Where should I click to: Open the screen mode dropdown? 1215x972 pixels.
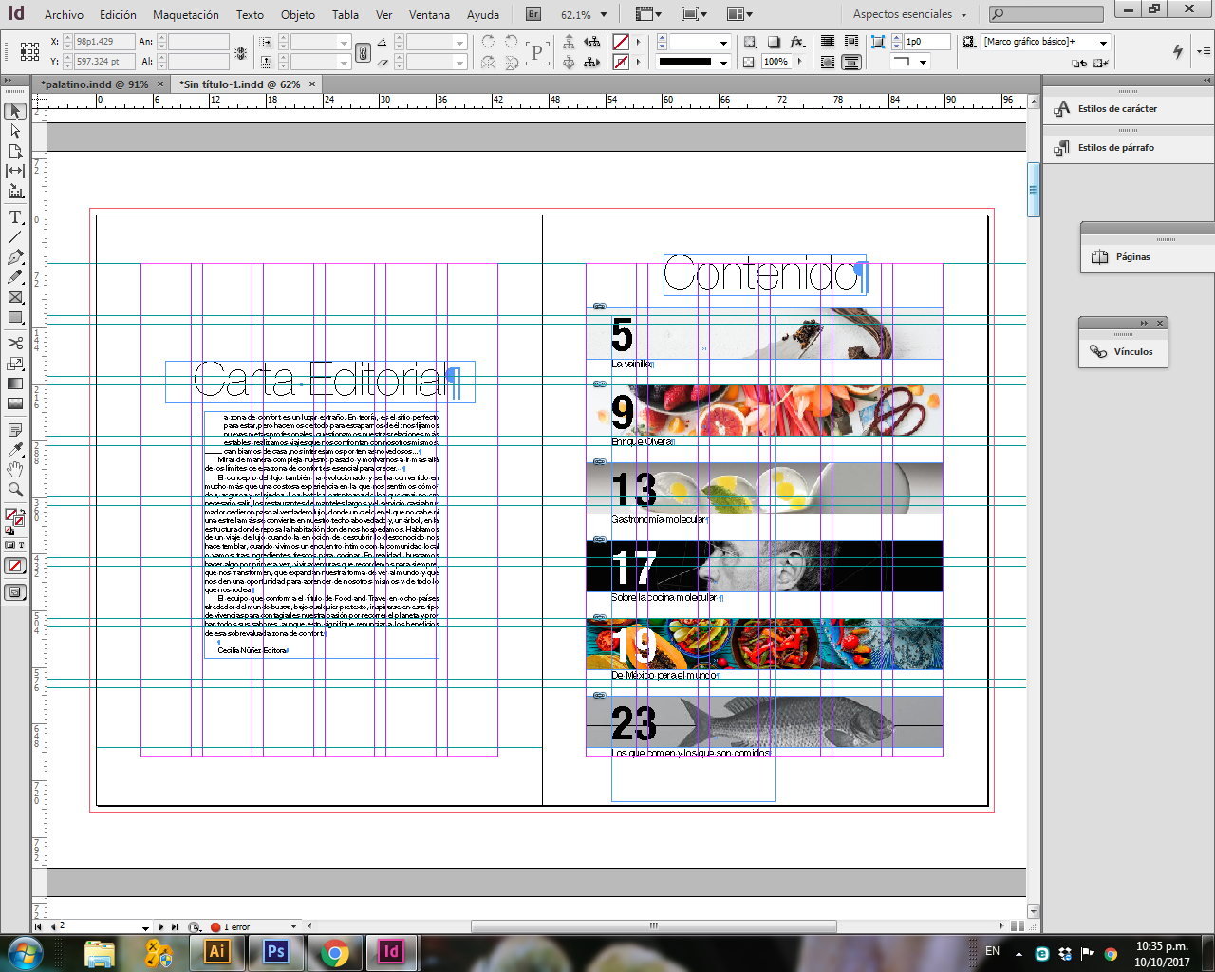click(694, 14)
